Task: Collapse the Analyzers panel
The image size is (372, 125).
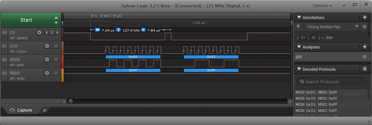Action: (299, 47)
